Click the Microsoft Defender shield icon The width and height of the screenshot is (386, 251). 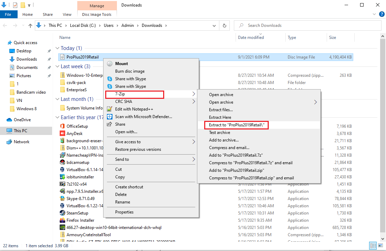point(110,117)
